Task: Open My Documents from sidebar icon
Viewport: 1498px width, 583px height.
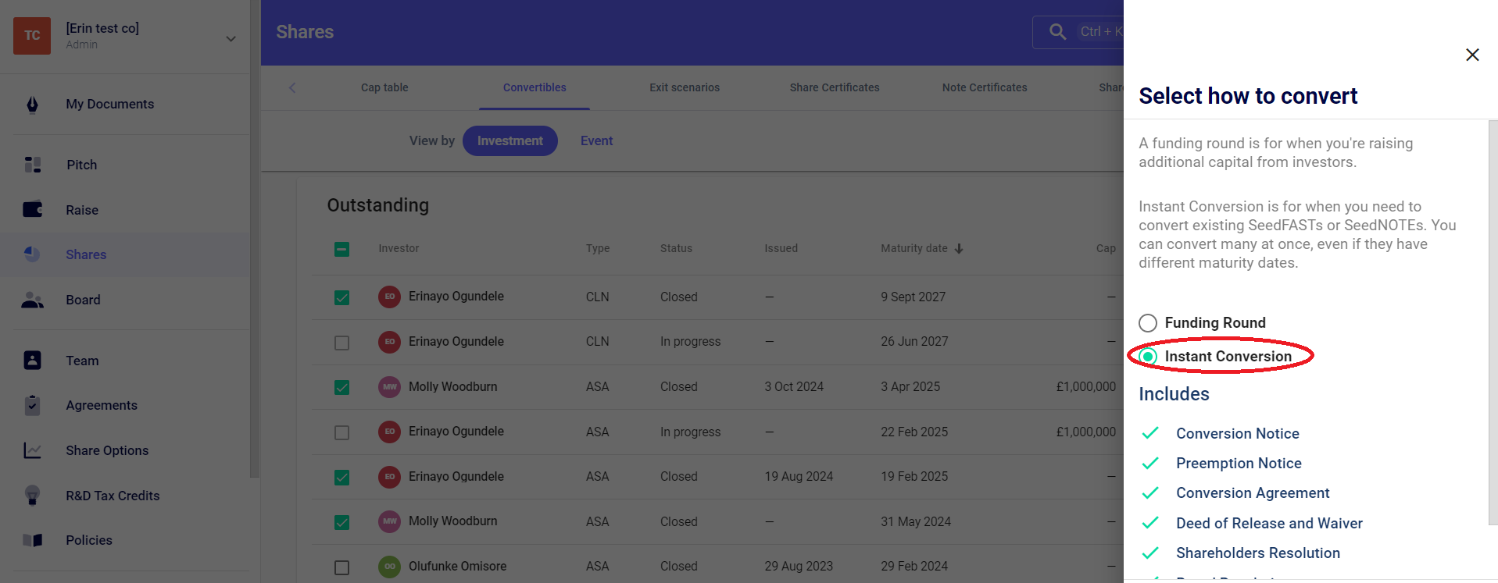Action: [x=32, y=105]
